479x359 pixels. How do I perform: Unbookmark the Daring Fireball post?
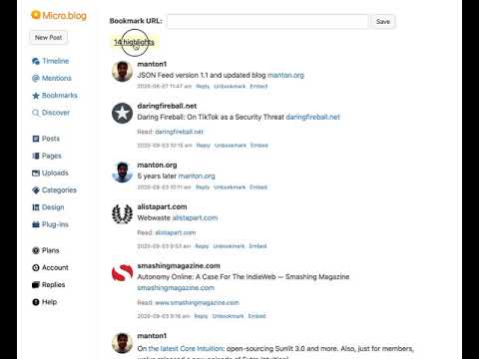tap(231, 146)
